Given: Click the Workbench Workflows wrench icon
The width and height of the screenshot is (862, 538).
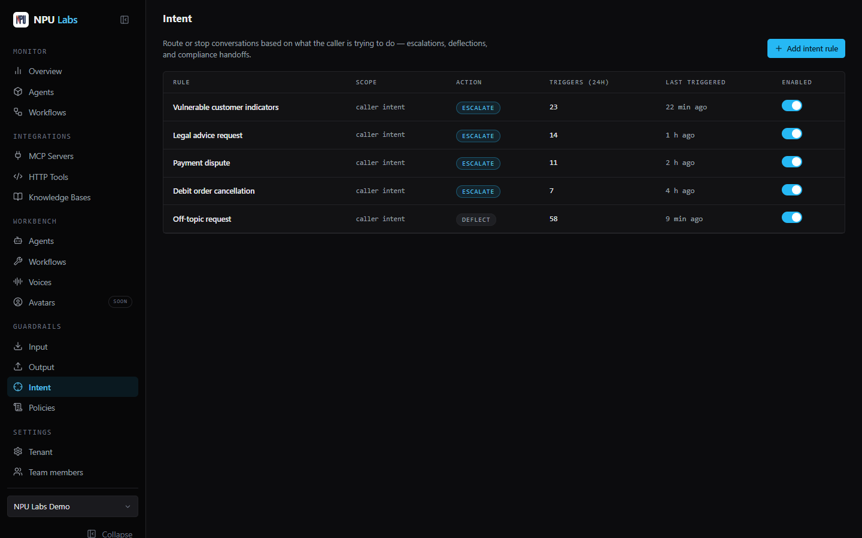Looking at the screenshot, I should 18,261.
